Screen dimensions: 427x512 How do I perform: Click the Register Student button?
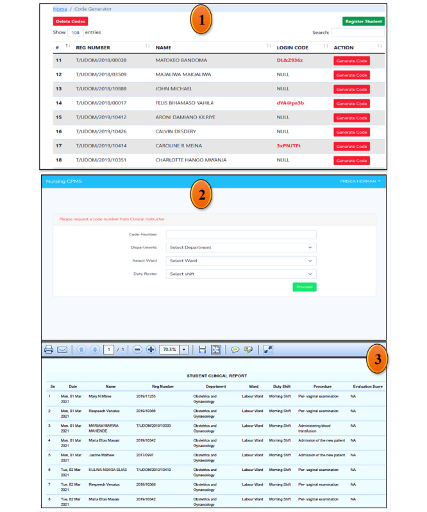(x=364, y=21)
